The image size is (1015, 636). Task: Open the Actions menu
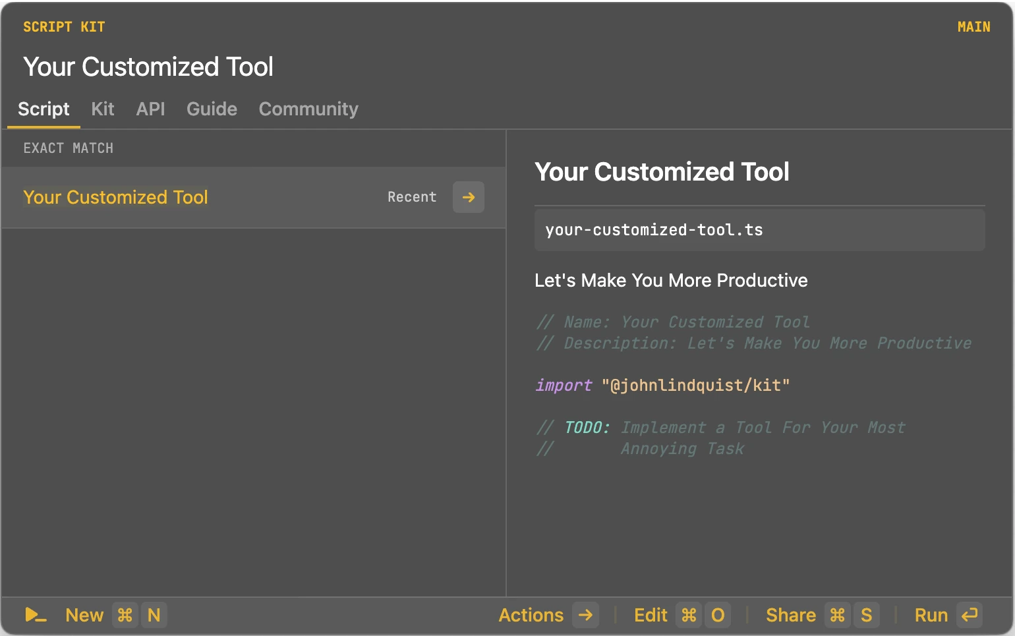[x=531, y=615]
